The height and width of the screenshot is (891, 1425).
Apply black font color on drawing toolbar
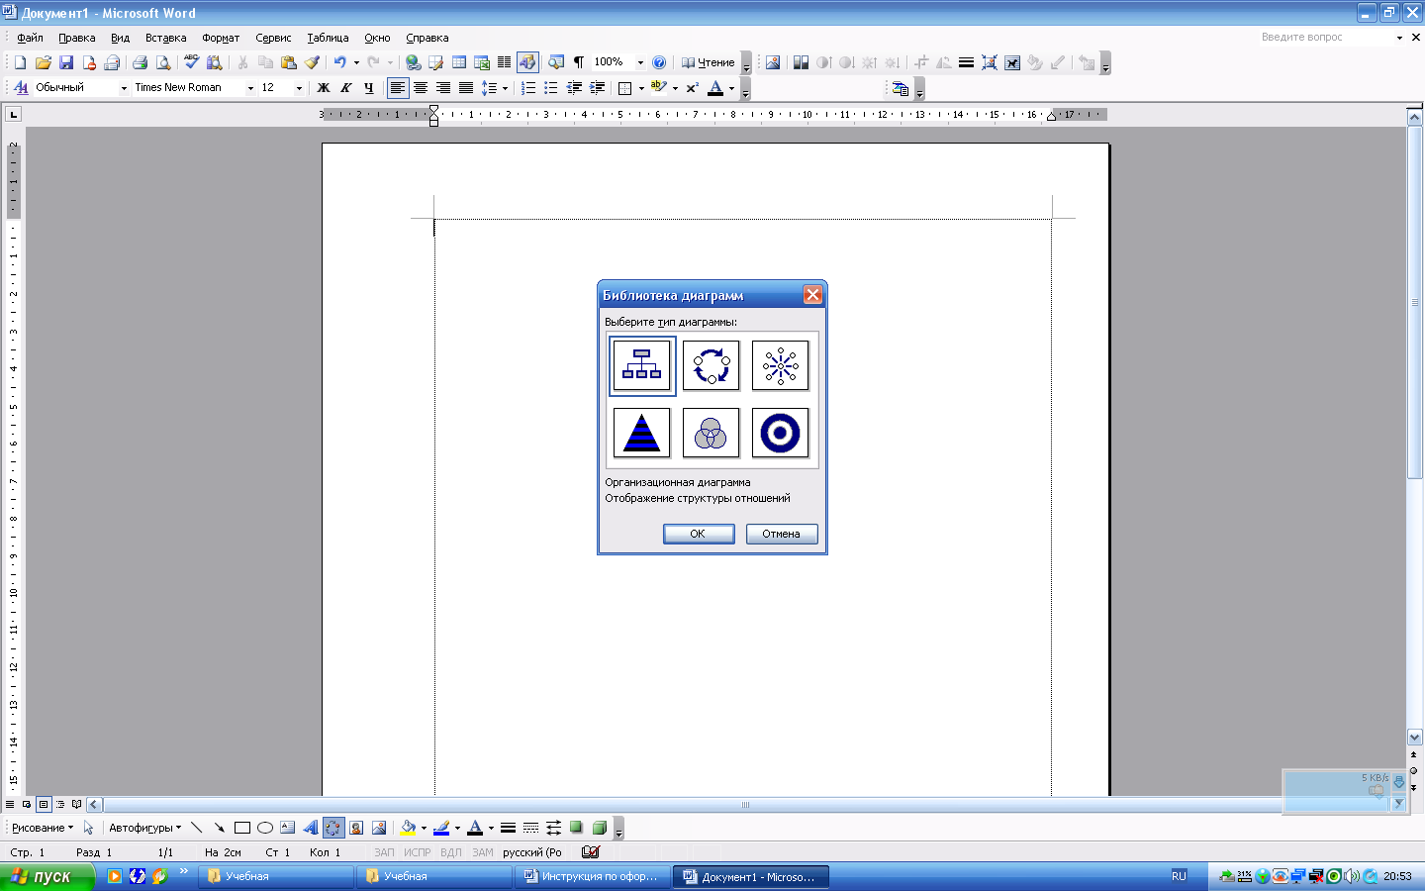(475, 828)
